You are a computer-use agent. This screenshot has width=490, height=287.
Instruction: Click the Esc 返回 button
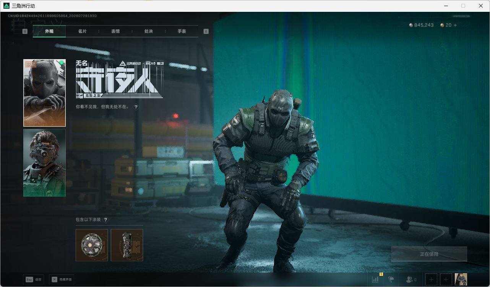tap(33, 280)
